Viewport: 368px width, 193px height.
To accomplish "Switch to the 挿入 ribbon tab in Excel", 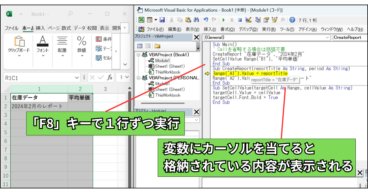I will pos(40,28).
